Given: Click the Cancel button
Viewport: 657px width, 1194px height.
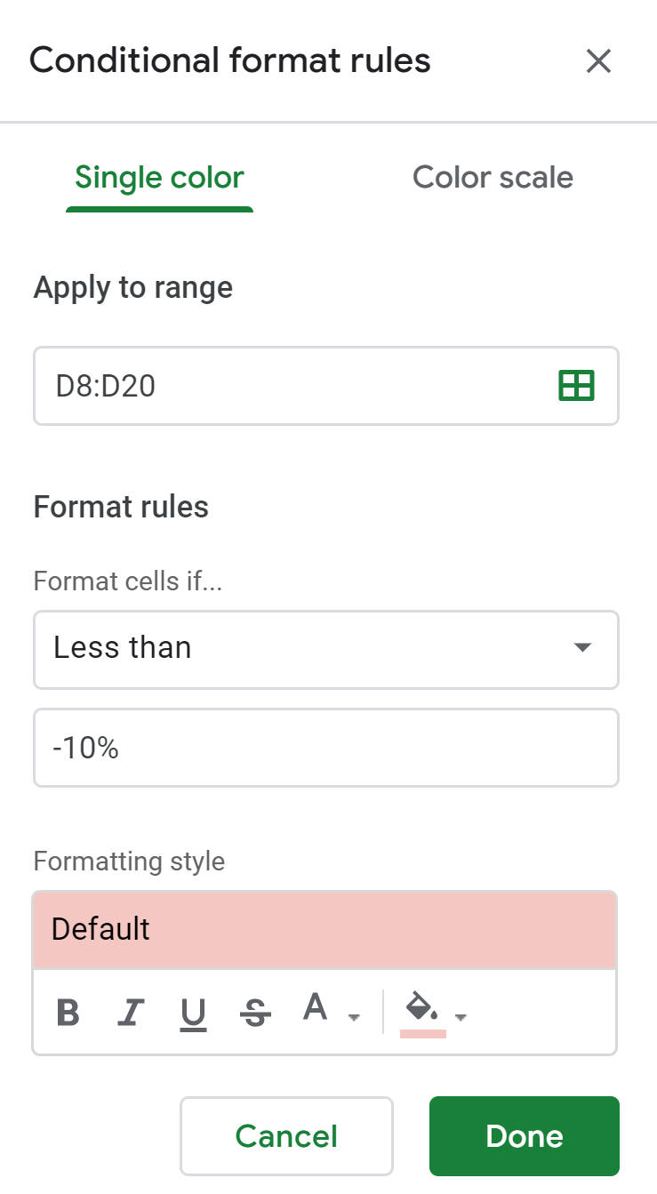Looking at the screenshot, I should (x=286, y=1136).
